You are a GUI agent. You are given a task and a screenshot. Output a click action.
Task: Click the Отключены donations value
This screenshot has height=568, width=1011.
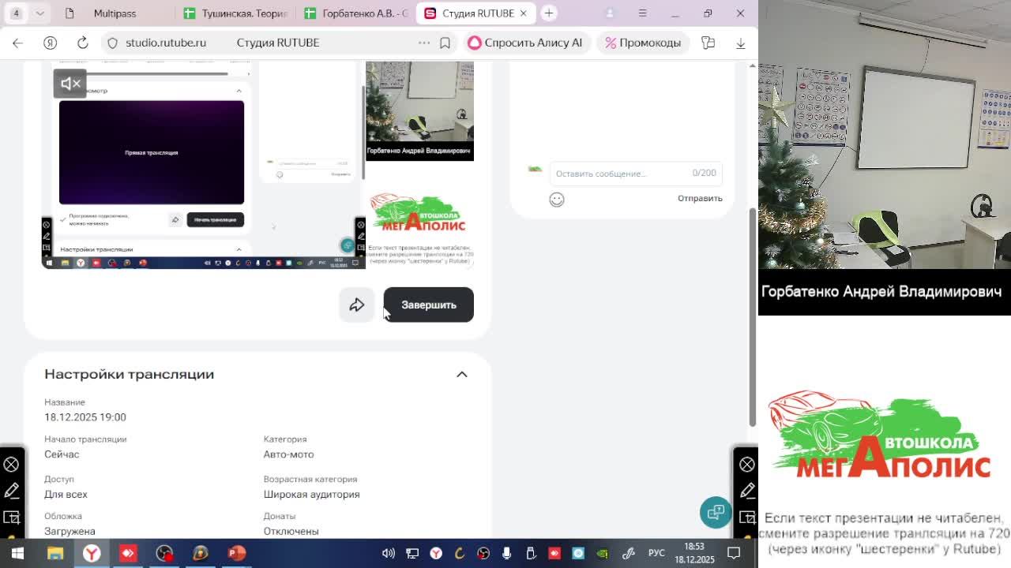pos(291,532)
